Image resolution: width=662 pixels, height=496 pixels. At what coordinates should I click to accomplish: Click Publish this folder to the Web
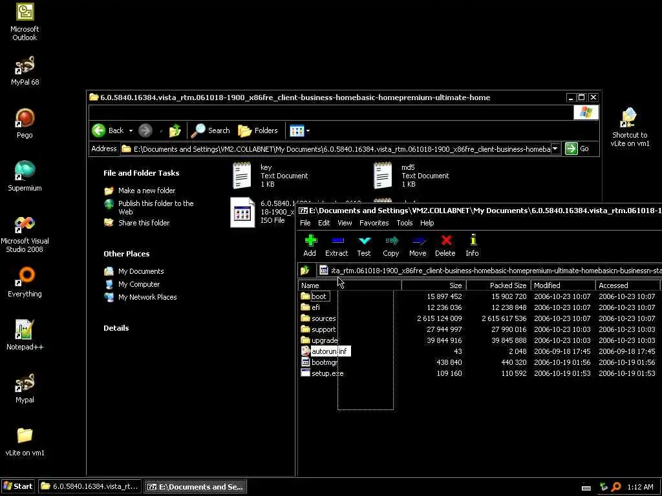(149, 207)
